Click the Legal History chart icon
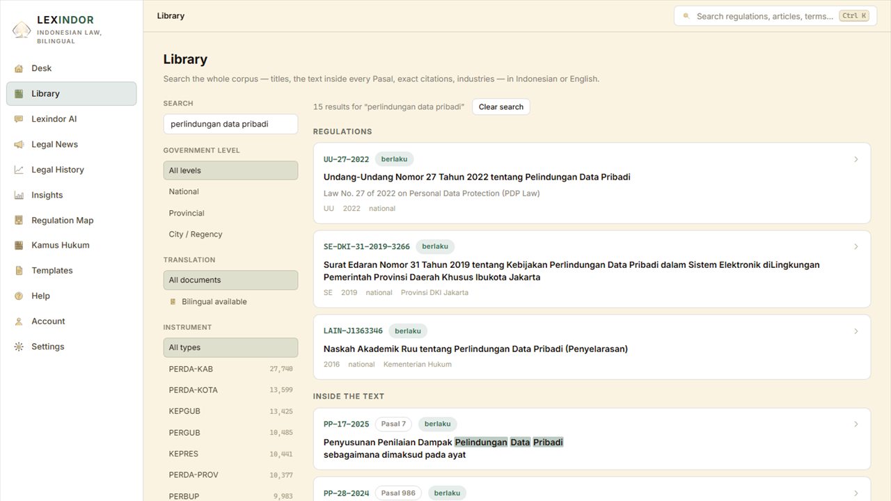Screen dimensions: 891x501 [19, 170]
